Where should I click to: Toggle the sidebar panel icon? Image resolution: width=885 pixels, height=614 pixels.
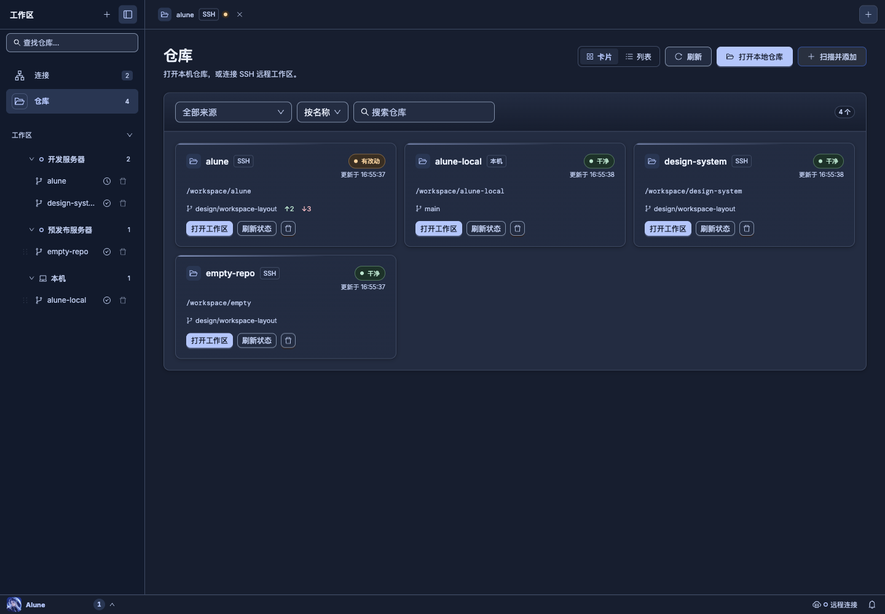128,14
